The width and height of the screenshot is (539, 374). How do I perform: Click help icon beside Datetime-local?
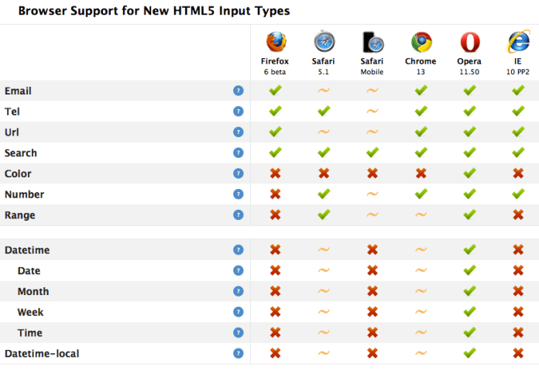(x=239, y=354)
